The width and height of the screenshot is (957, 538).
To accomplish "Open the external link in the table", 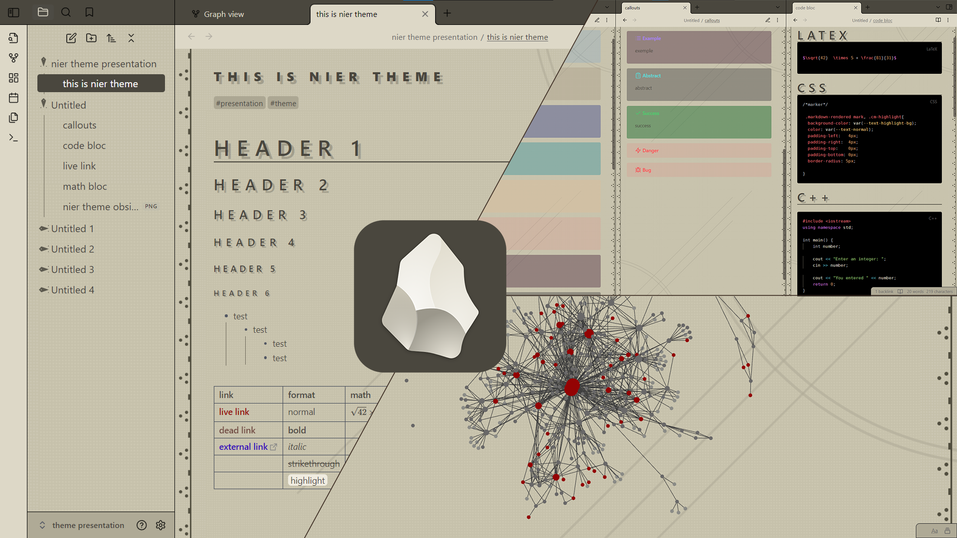I will (243, 447).
